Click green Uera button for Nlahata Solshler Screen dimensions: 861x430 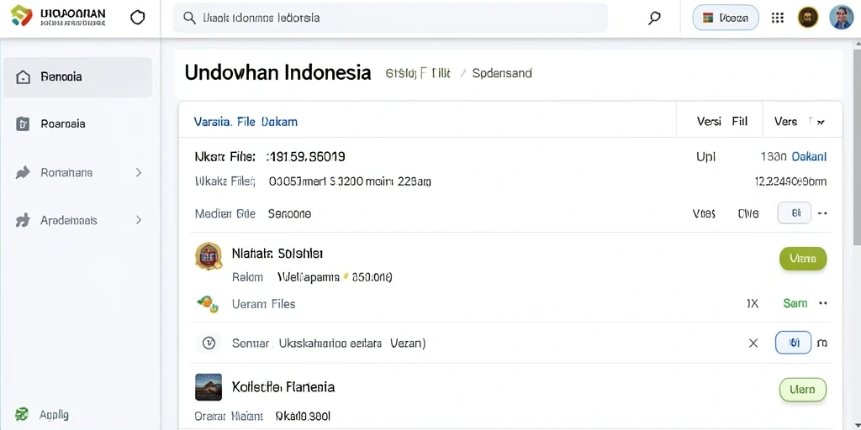point(803,259)
